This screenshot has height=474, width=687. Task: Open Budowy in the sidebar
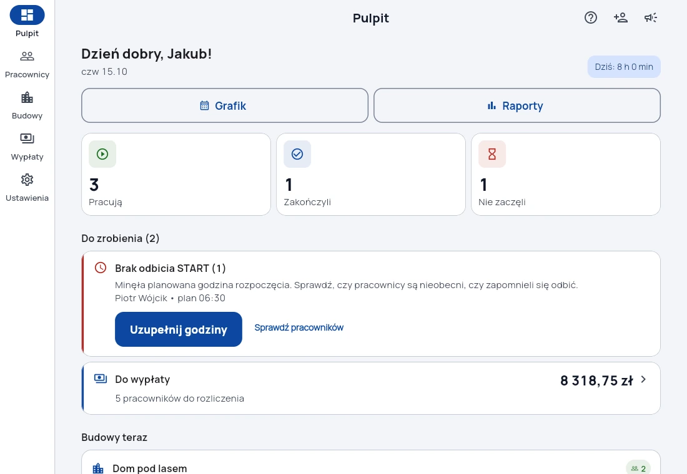click(27, 105)
